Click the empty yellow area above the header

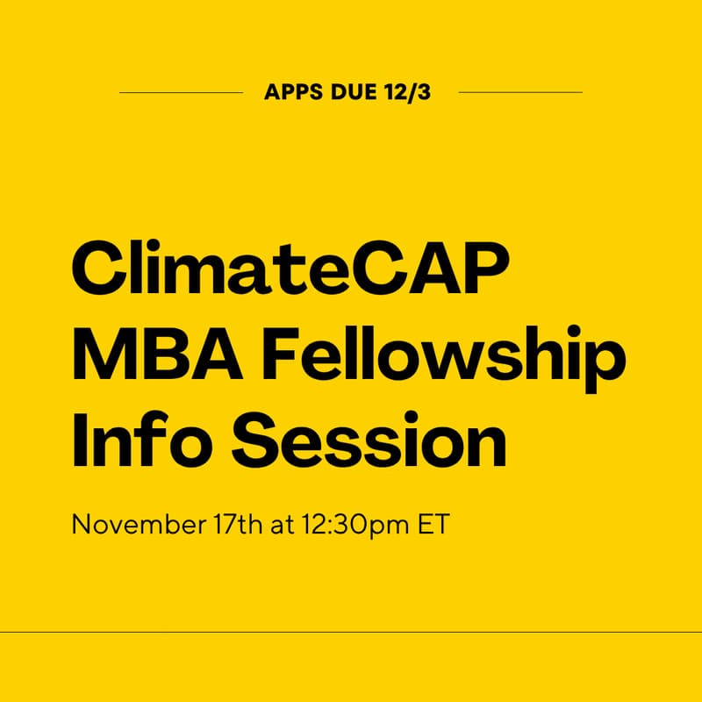pyautogui.click(x=351, y=35)
